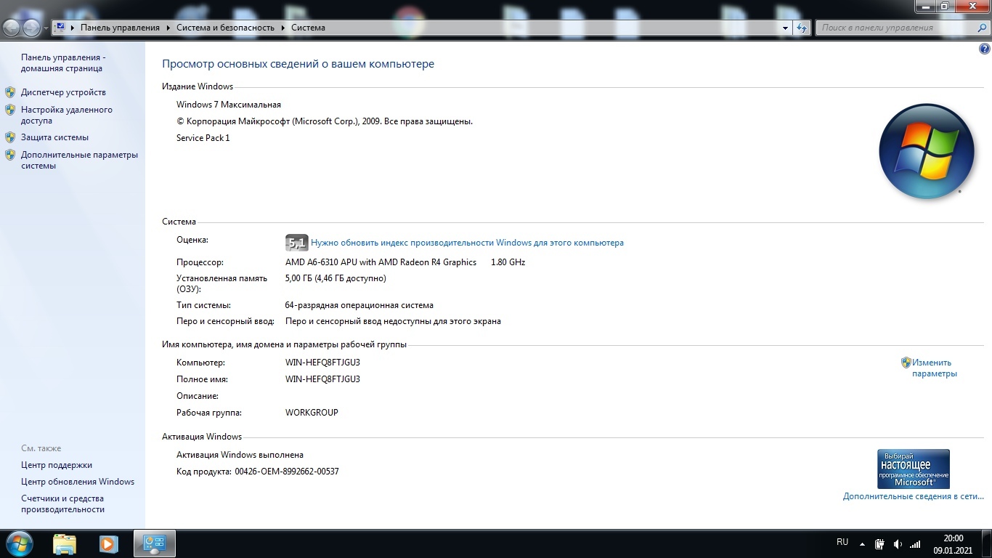
Task: Click the Action Center flag tray icon
Action: 879,544
